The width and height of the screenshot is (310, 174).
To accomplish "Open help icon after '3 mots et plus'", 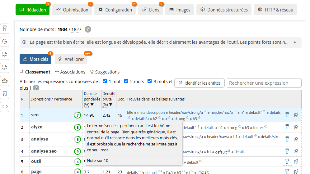I will [x=36, y=88].
